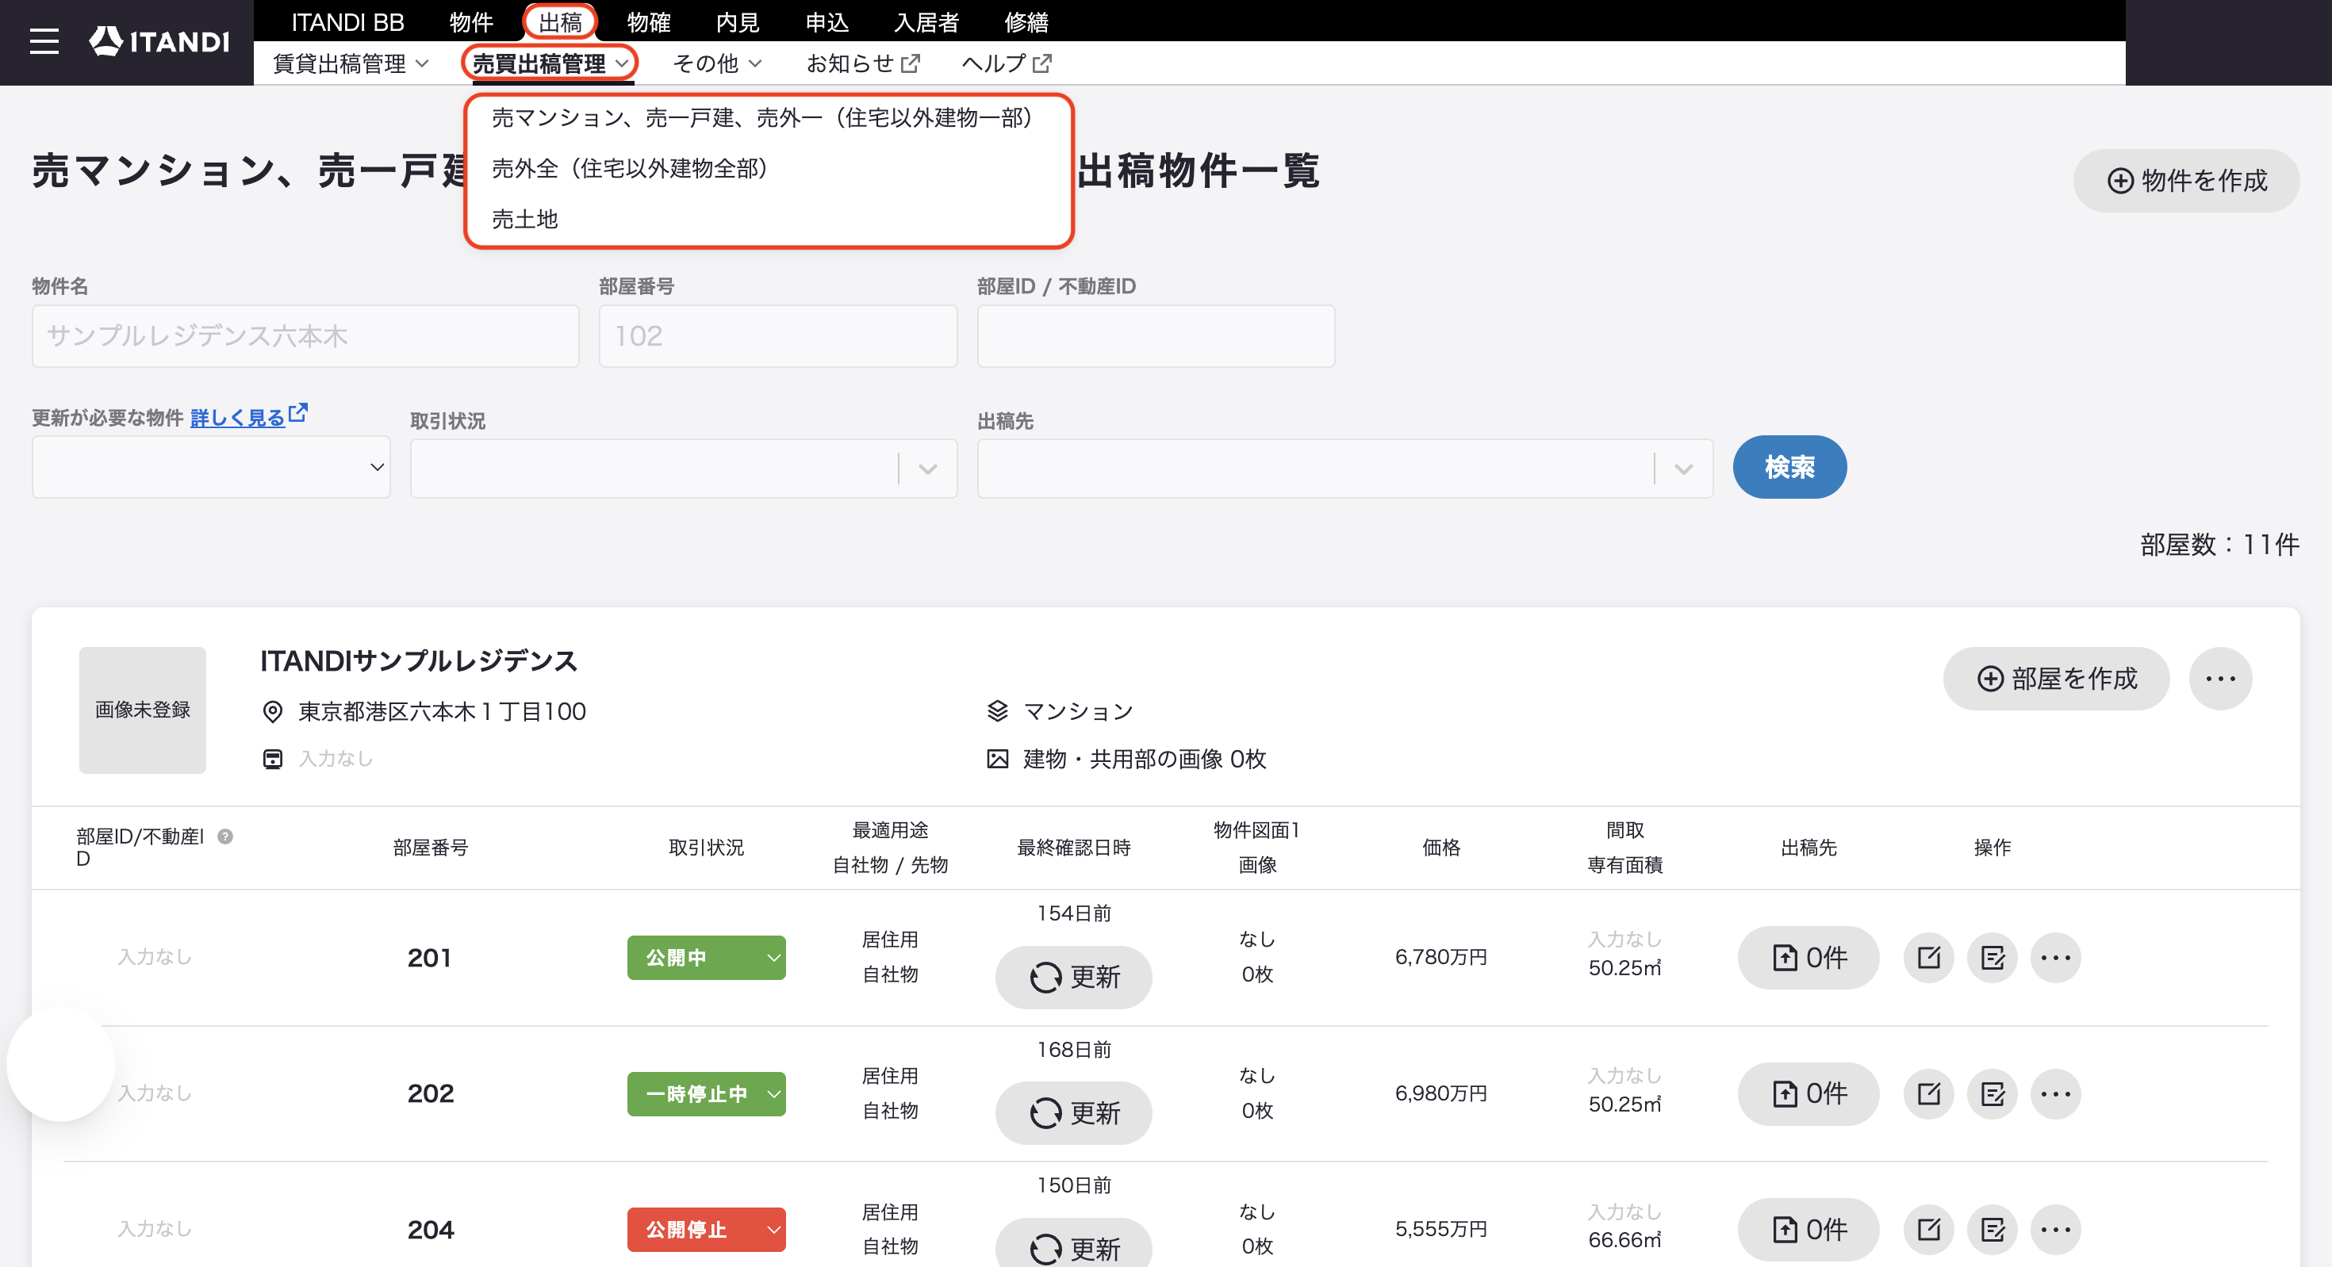
Task: Click address 東京都港区六本木１丁目100
Action: (x=442, y=711)
